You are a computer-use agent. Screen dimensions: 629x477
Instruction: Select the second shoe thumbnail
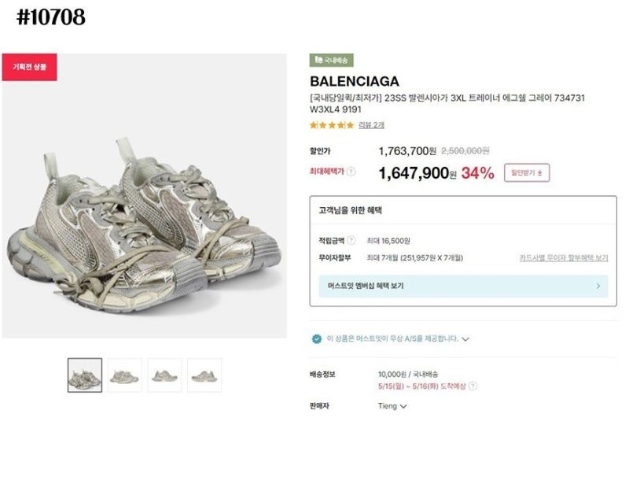pos(125,375)
